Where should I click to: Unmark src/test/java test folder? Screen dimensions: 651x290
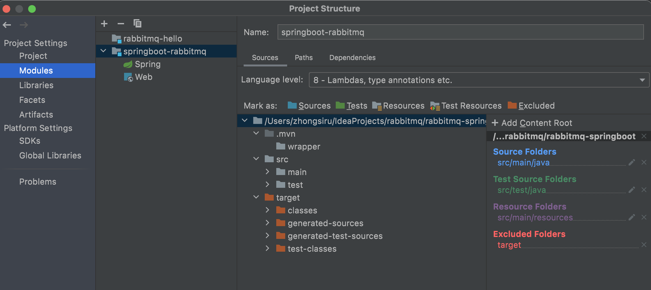click(x=644, y=190)
